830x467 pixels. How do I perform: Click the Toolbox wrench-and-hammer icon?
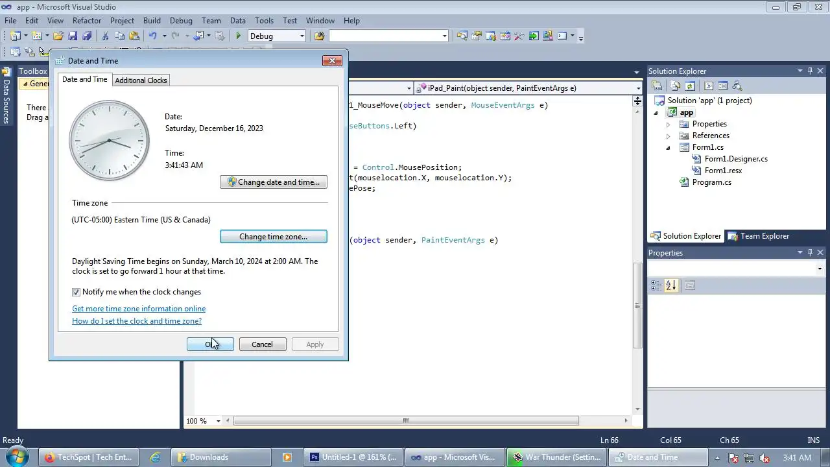[519, 36]
